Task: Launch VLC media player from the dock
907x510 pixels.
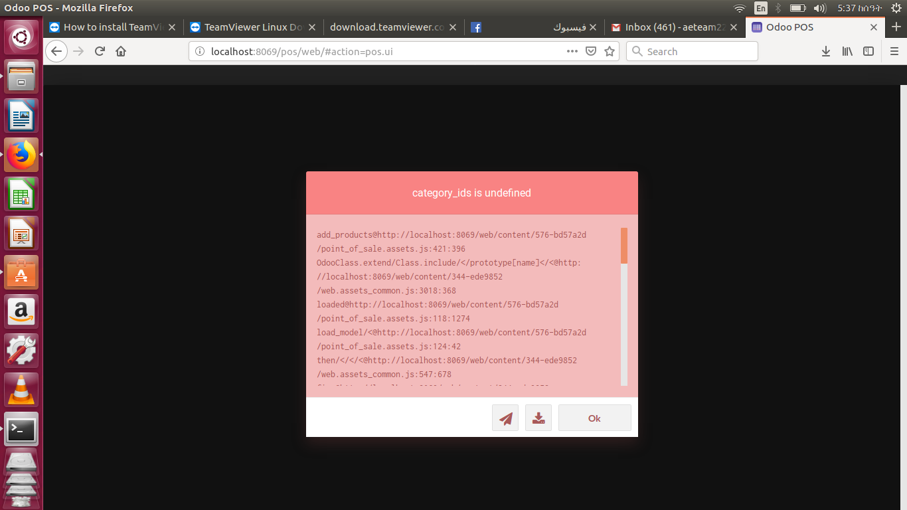Action: (x=21, y=390)
